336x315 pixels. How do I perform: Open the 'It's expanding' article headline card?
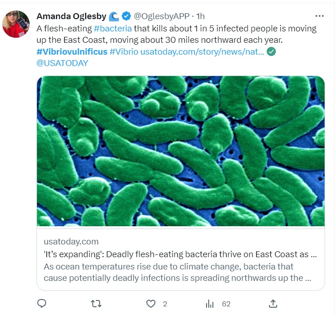[181, 259]
